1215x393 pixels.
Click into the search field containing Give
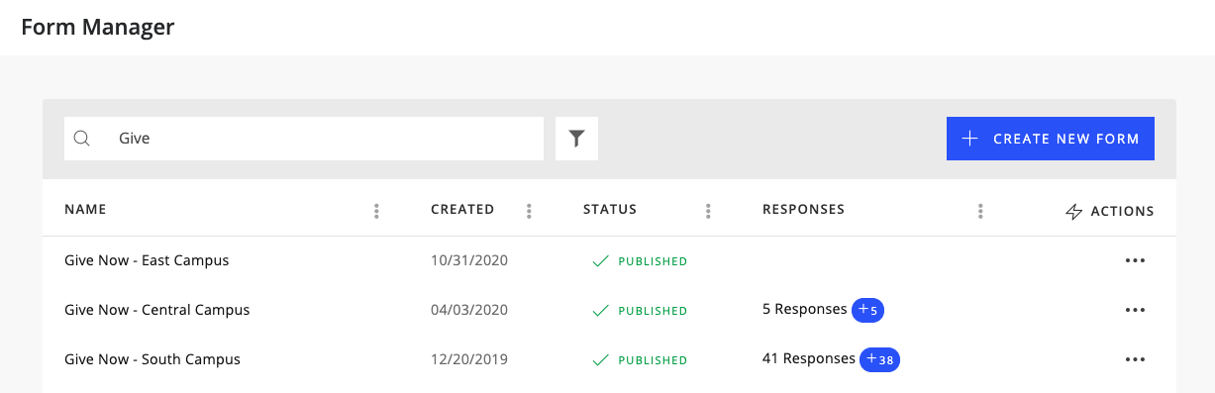point(304,139)
